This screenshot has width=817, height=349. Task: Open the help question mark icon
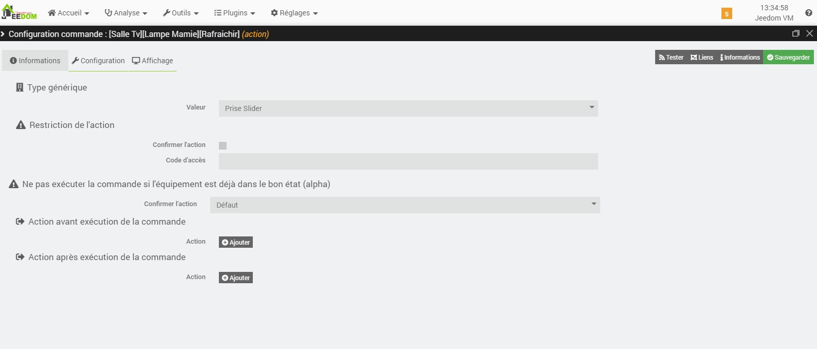click(x=808, y=13)
